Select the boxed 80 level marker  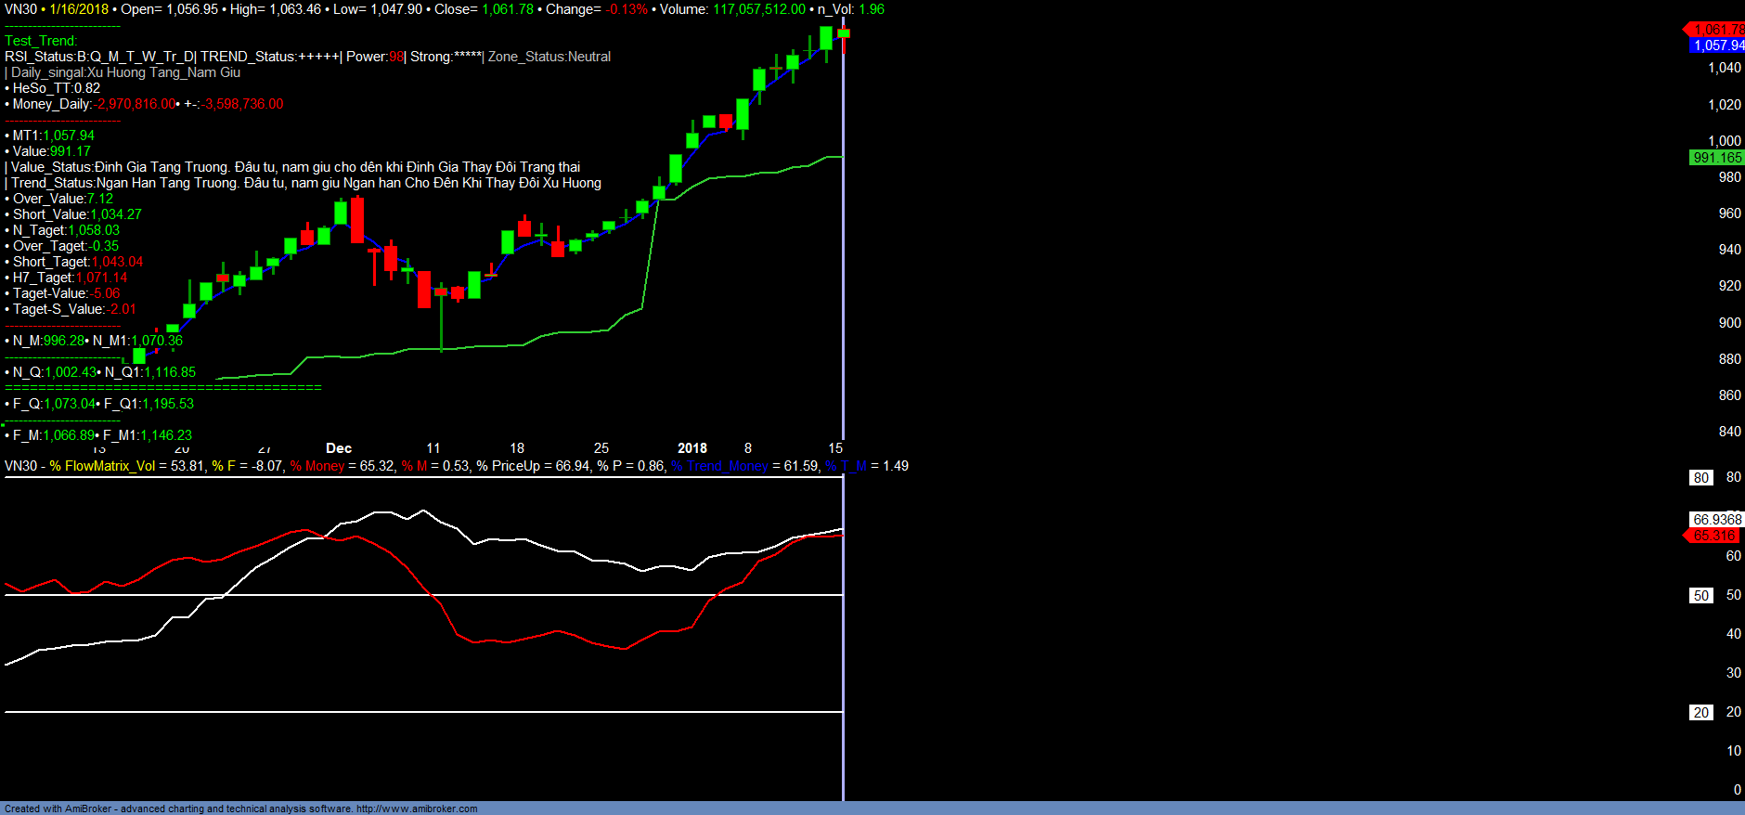click(1700, 478)
